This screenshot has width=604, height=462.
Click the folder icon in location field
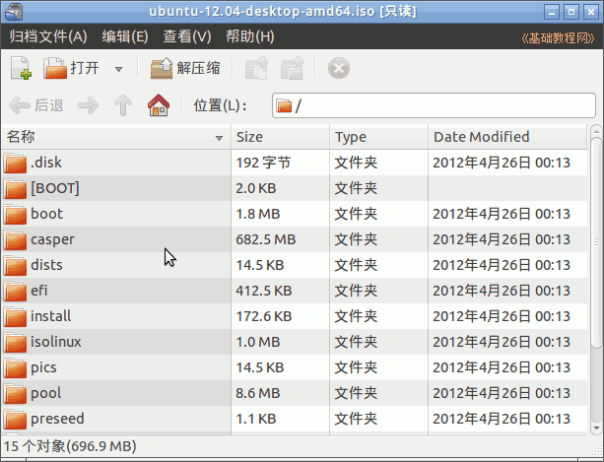click(284, 105)
